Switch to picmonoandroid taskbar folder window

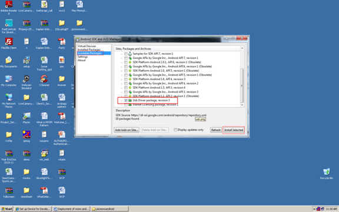click(x=109, y=208)
